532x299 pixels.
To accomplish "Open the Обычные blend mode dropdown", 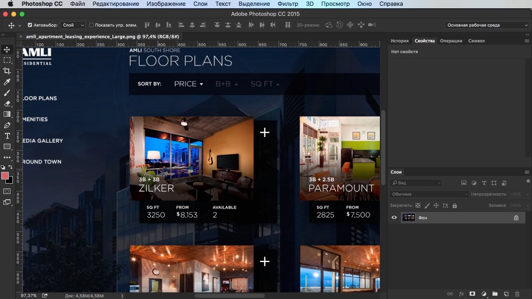I will [429, 194].
